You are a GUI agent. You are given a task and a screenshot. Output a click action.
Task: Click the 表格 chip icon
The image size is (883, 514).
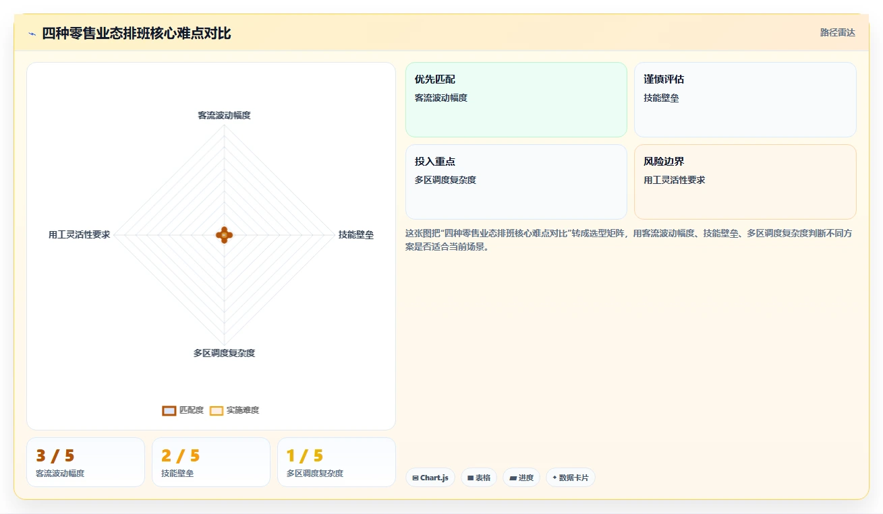(x=471, y=478)
